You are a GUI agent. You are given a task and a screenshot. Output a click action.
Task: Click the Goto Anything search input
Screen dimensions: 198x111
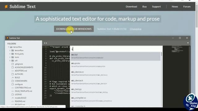tap(116, 49)
